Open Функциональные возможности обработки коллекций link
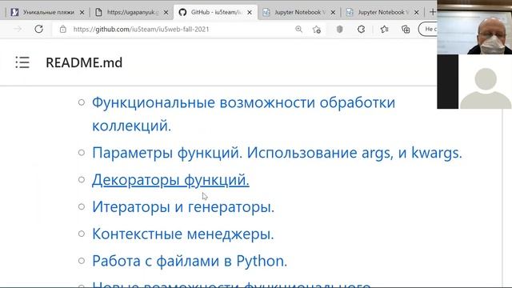This screenshot has height=288, width=512. [243, 114]
